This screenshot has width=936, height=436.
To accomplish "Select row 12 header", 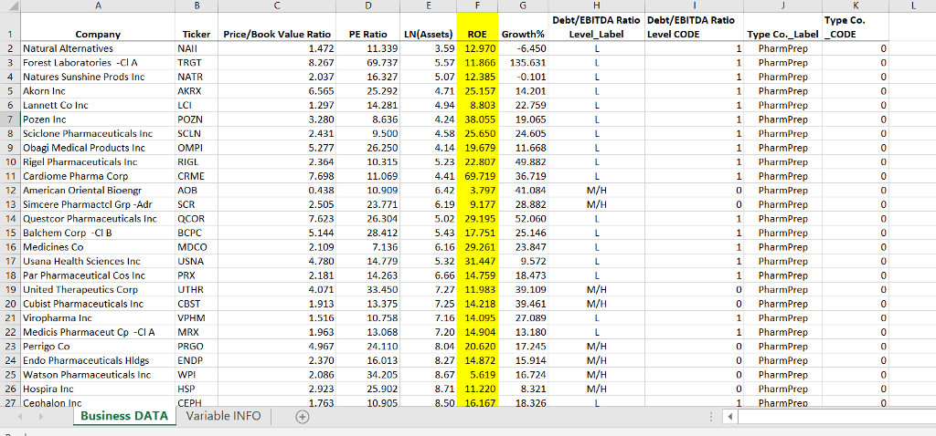I will 9,191.
